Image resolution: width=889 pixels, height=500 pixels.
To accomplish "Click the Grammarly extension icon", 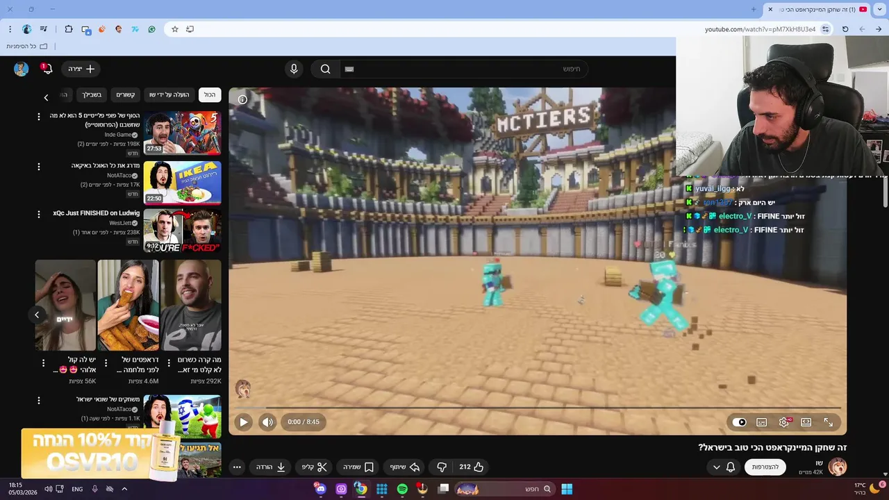I will [x=151, y=29].
